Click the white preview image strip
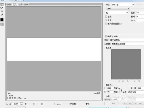The image size is (144, 108). point(54,49)
